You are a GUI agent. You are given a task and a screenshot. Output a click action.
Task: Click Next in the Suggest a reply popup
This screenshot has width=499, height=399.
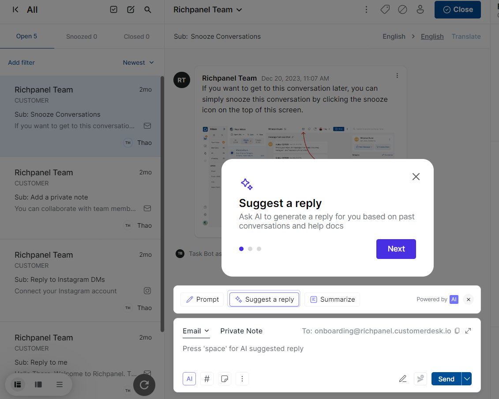tap(396, 249)
